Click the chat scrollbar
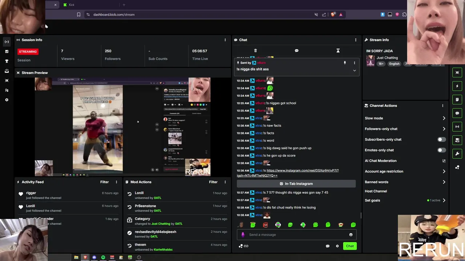Screen dimensions: 465x261 pos(361,215)
